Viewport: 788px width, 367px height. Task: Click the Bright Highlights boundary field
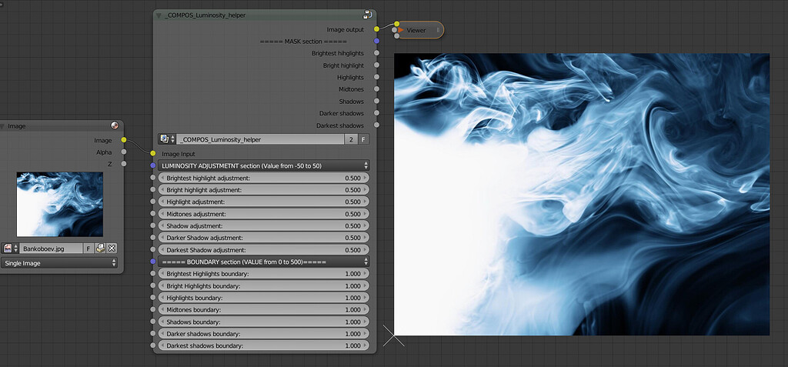[264, 285]
